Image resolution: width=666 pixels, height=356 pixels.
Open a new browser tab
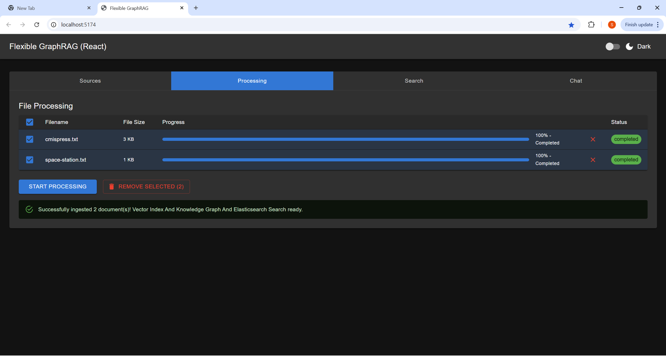pos(196,8)
